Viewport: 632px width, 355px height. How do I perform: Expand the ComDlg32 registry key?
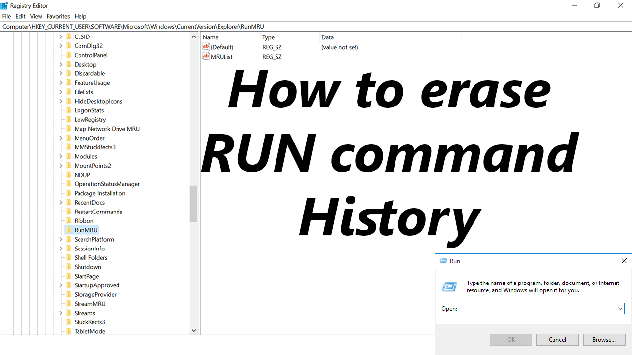tap(61, 45)
